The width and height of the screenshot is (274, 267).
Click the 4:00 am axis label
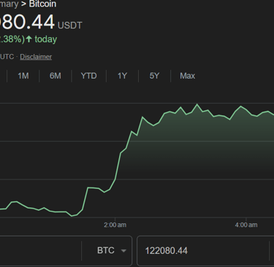coord(246,225)
